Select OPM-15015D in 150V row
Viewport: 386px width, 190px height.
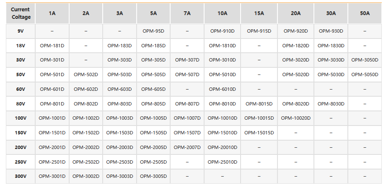(x=259, y=133)
